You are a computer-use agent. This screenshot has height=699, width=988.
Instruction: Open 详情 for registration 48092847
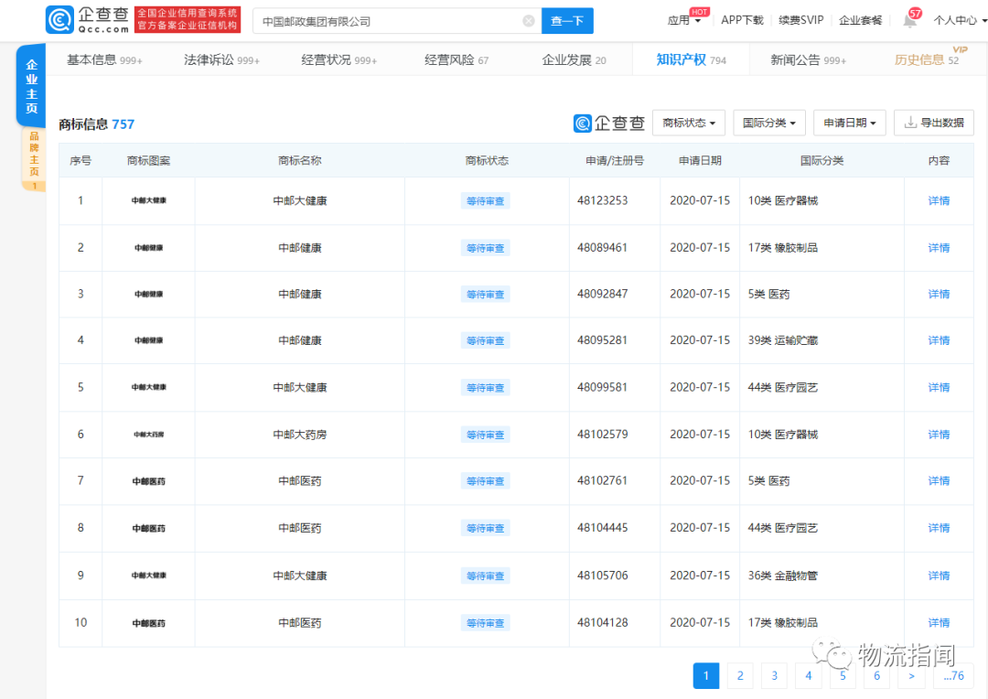click(x=939, y=295)
